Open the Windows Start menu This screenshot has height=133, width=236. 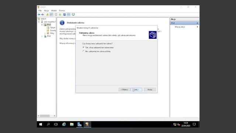pyautogui.click(x=41, y=125)
